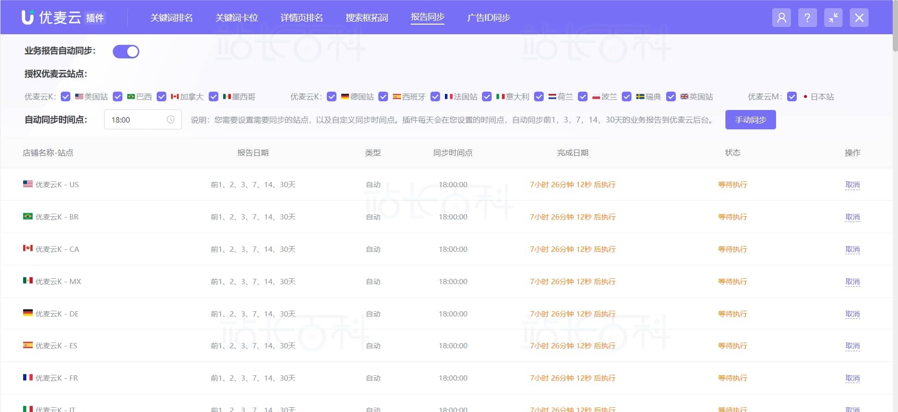Close the plugin panel
The width and height of the screenshot is (898, 412).
pos(859,18)
